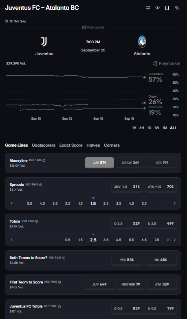Image resolution: width=187 pixels, height=319 pixels.
Task: Buy ATA moneyline at 19¢
Action: click(x=162, y=163)
